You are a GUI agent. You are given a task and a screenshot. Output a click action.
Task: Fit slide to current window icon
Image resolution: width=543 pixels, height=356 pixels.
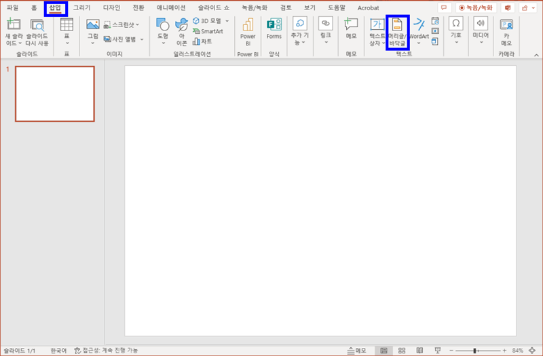point(532,351)
